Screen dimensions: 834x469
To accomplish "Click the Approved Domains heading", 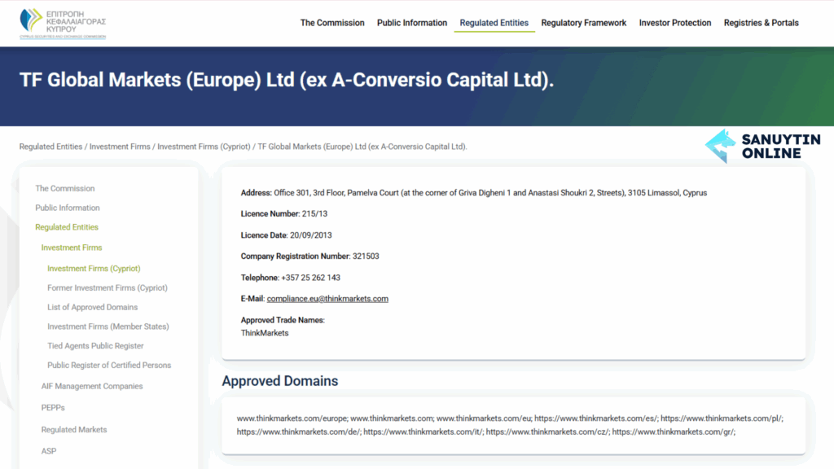I will 280,381.
